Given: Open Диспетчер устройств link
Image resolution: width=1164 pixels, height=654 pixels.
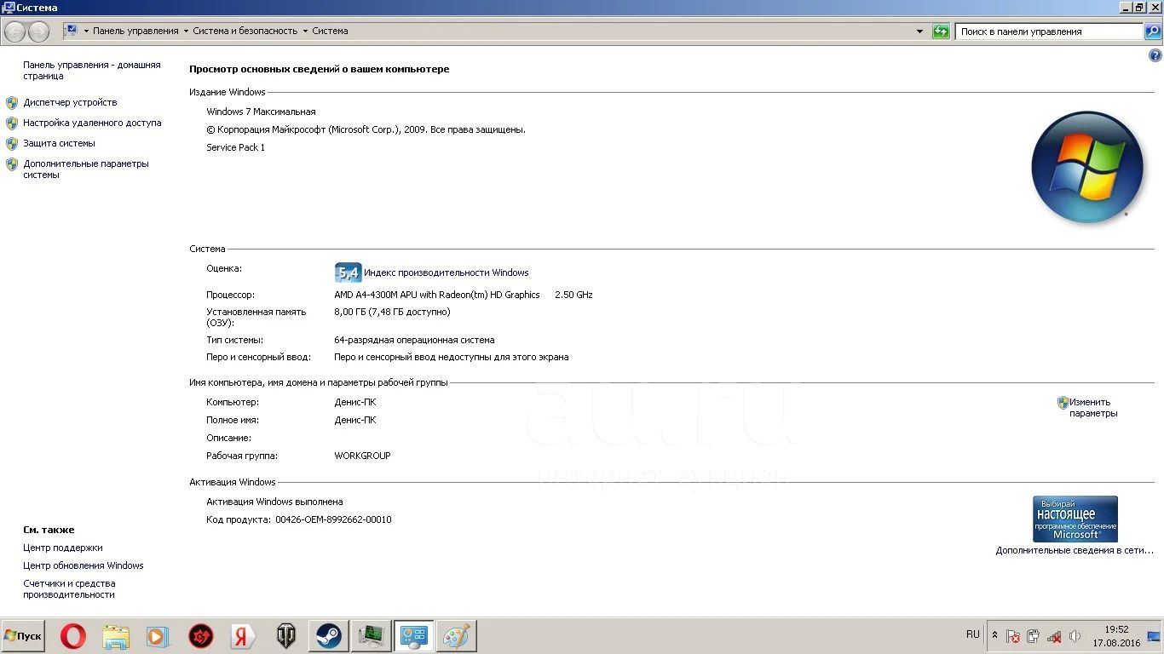Looking at the screenshot, I should click(x=70, y=102).
